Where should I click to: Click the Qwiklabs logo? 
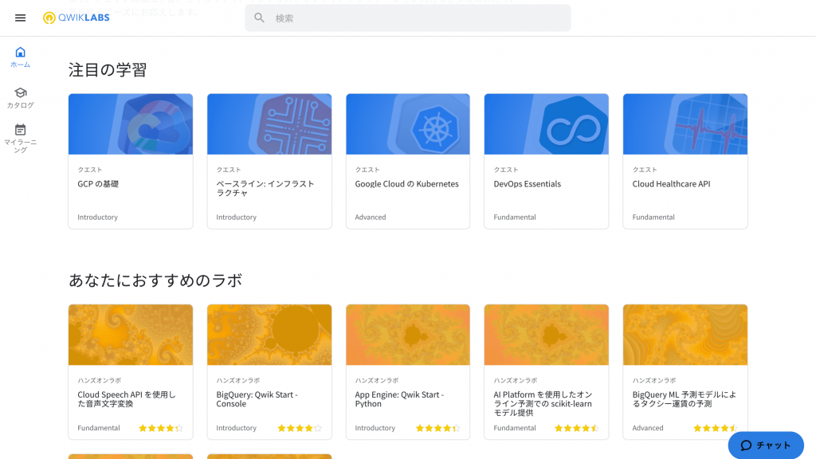76,18
